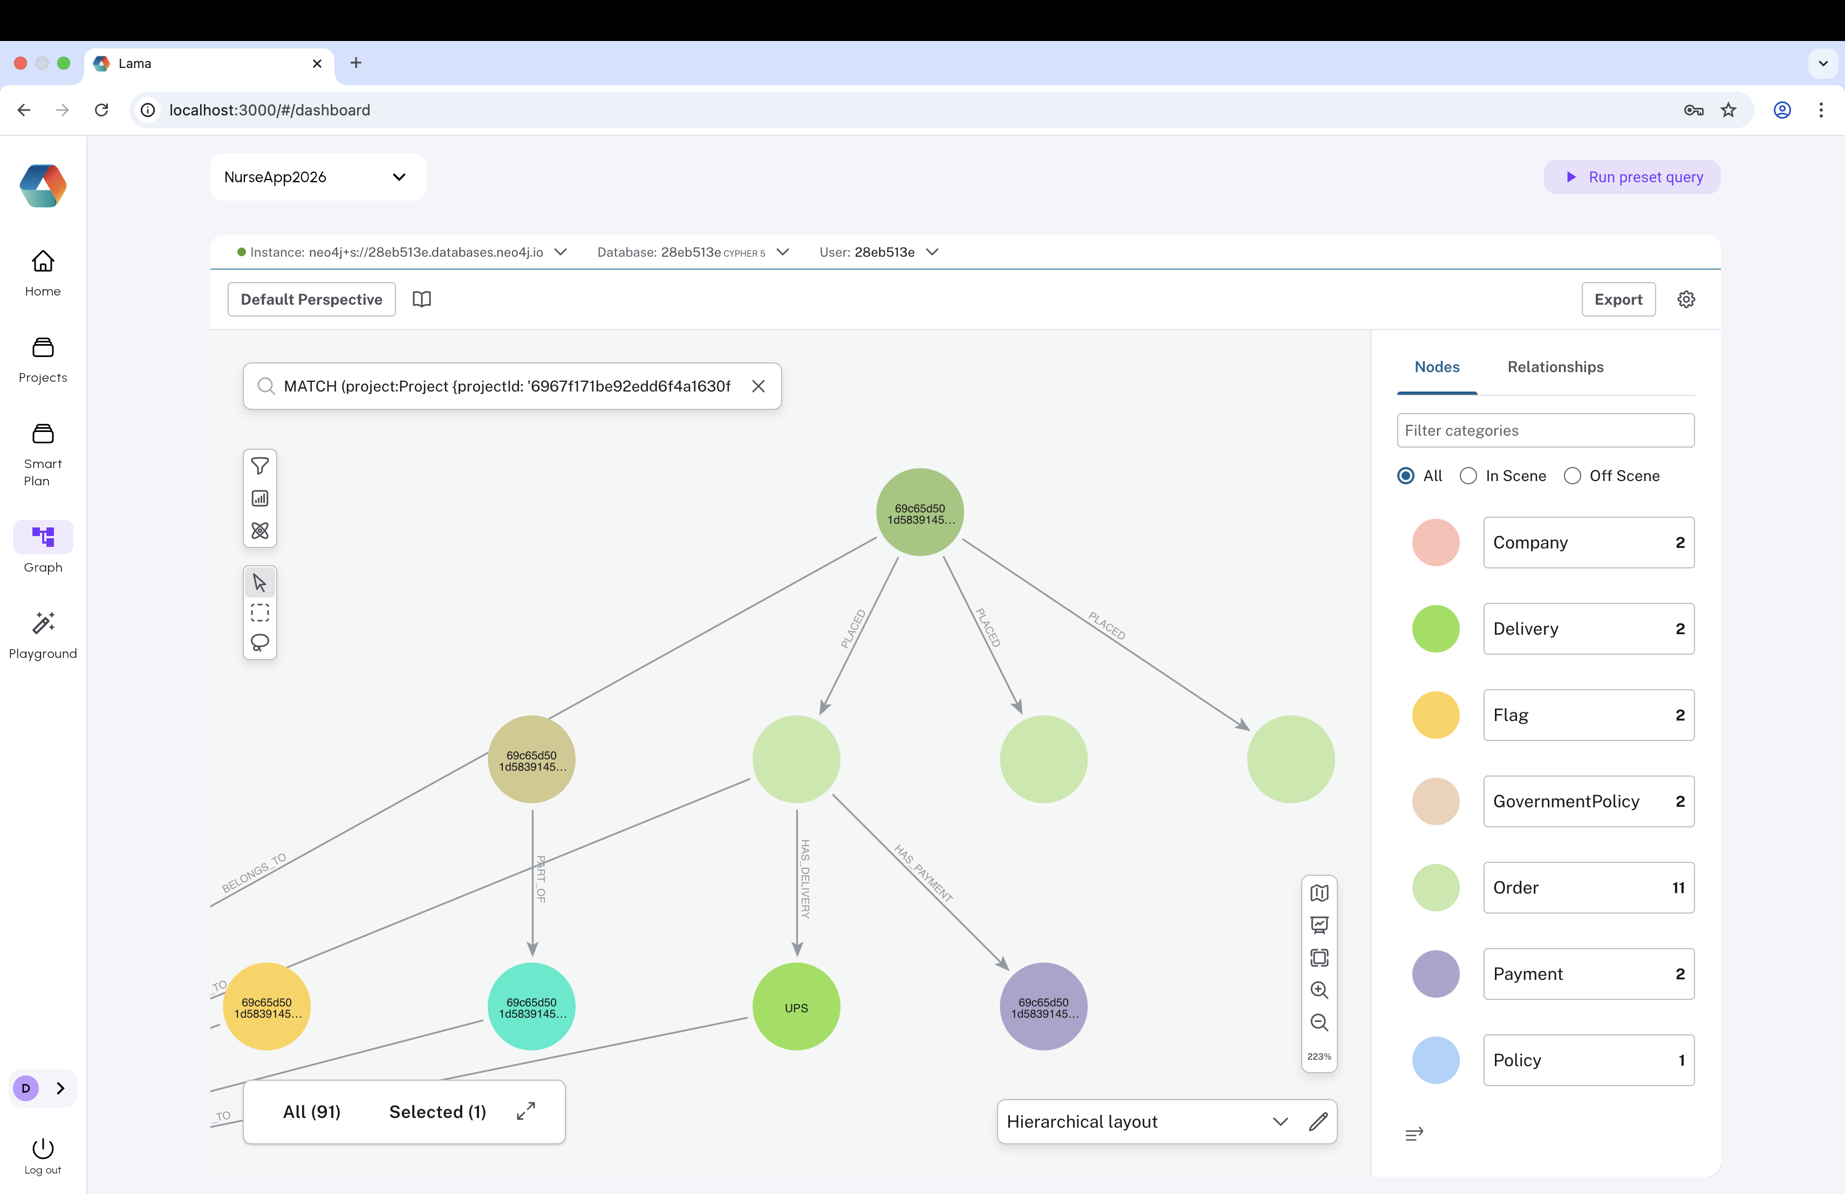Click the Run preset query button

[x=1632, y=177]
